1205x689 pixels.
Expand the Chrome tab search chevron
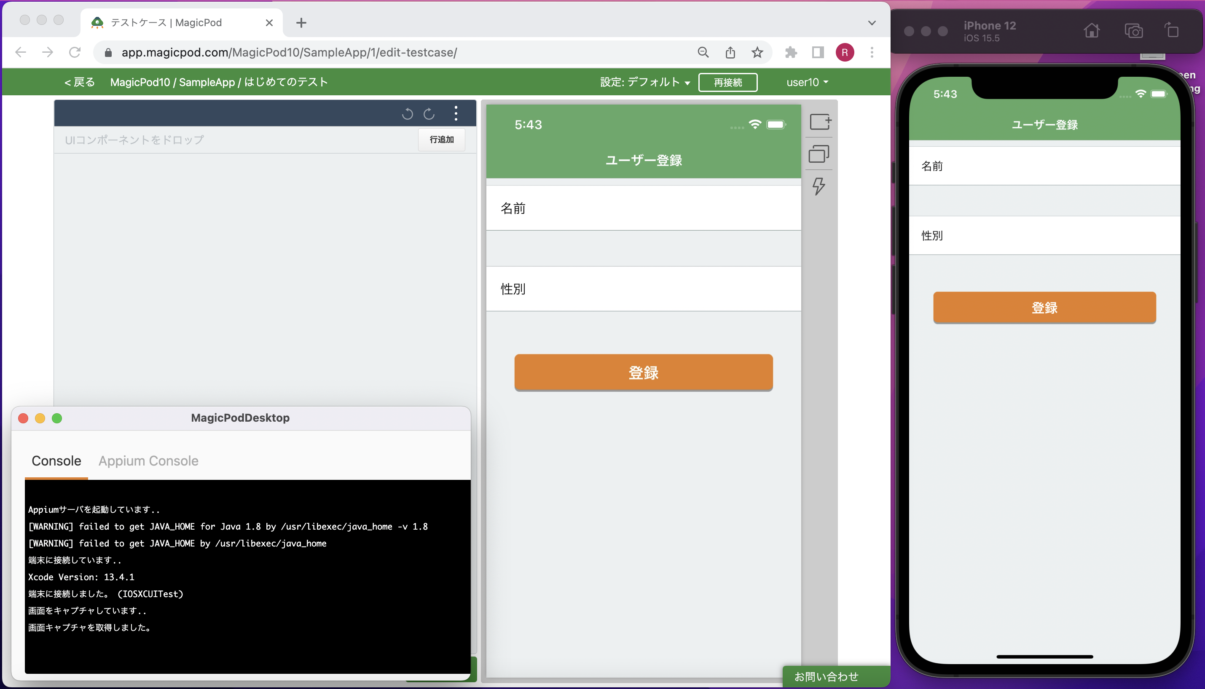click(872, 23)
